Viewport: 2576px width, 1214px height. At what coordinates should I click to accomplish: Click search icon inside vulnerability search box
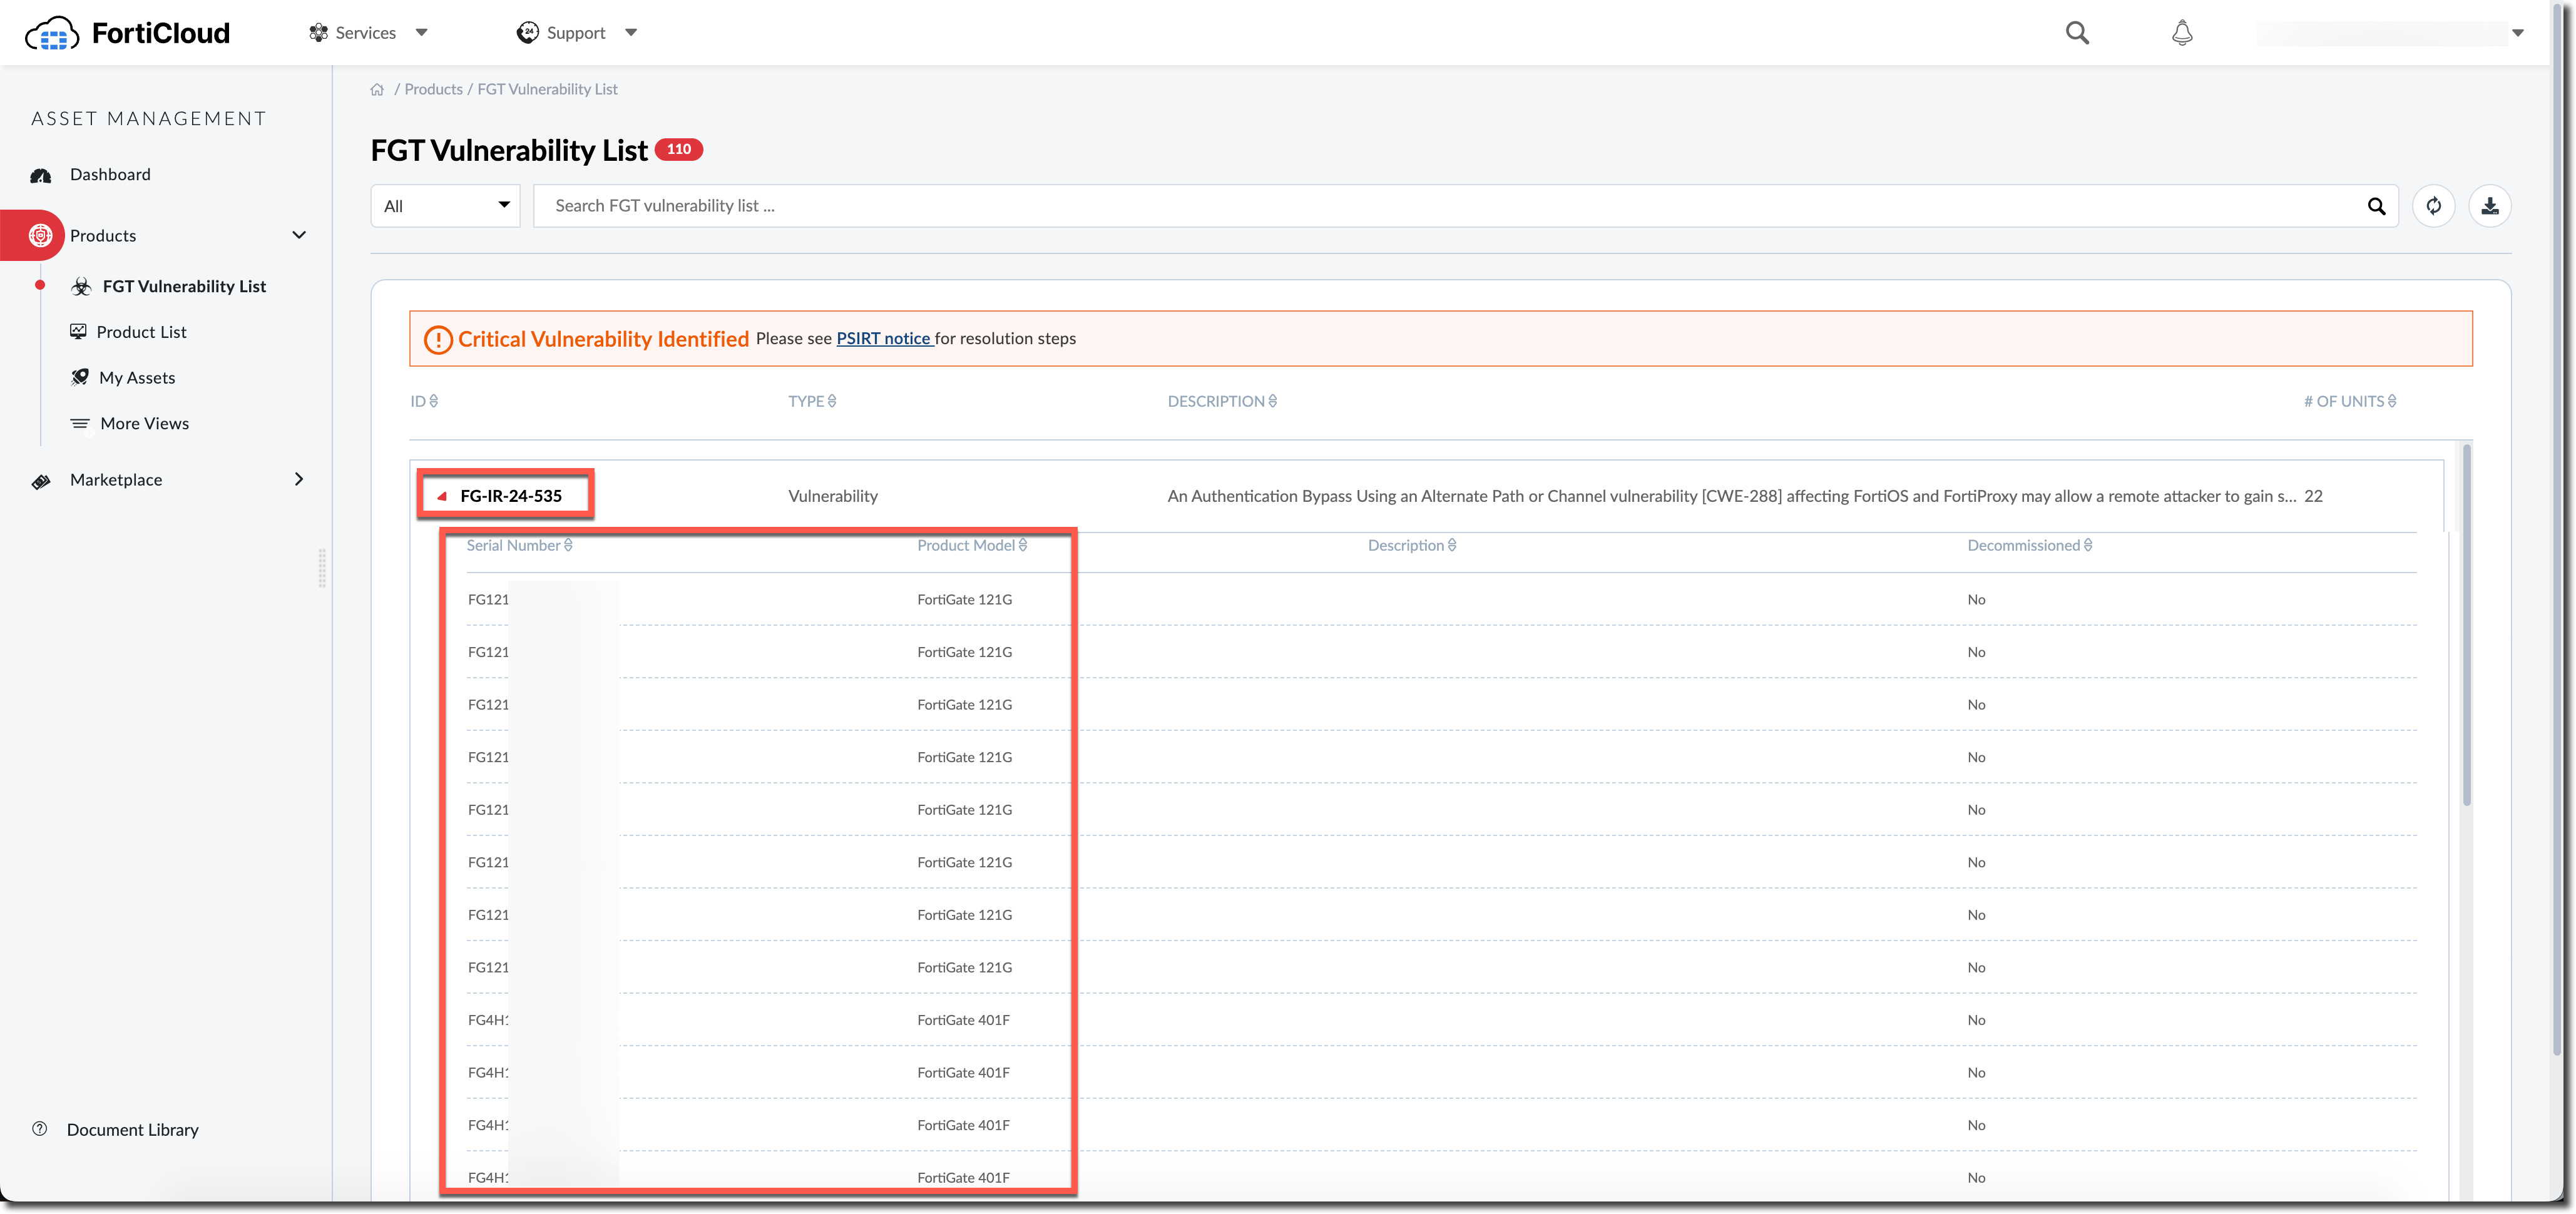coord(2376,206)
